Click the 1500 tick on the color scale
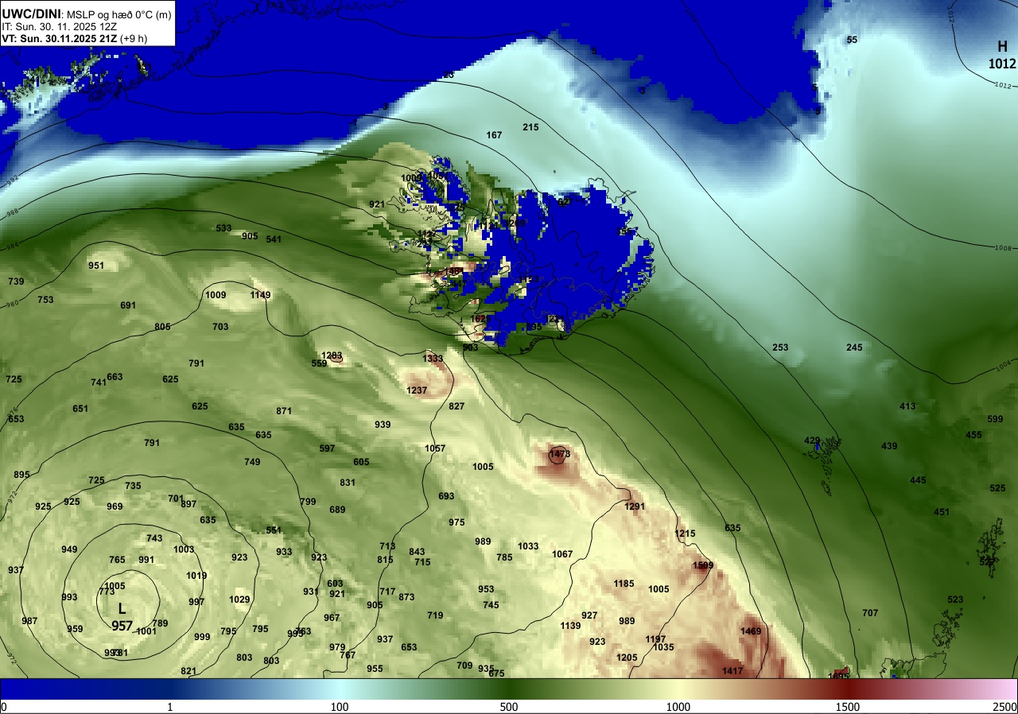The width and height of the screenshot is (1018, 714). coord(847,707)
